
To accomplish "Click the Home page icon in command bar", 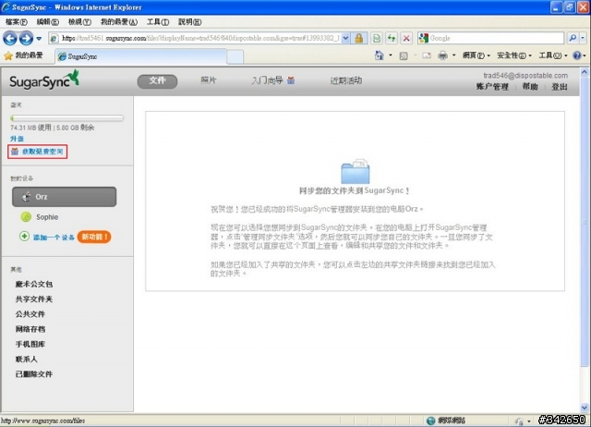I will click(380, 55).
